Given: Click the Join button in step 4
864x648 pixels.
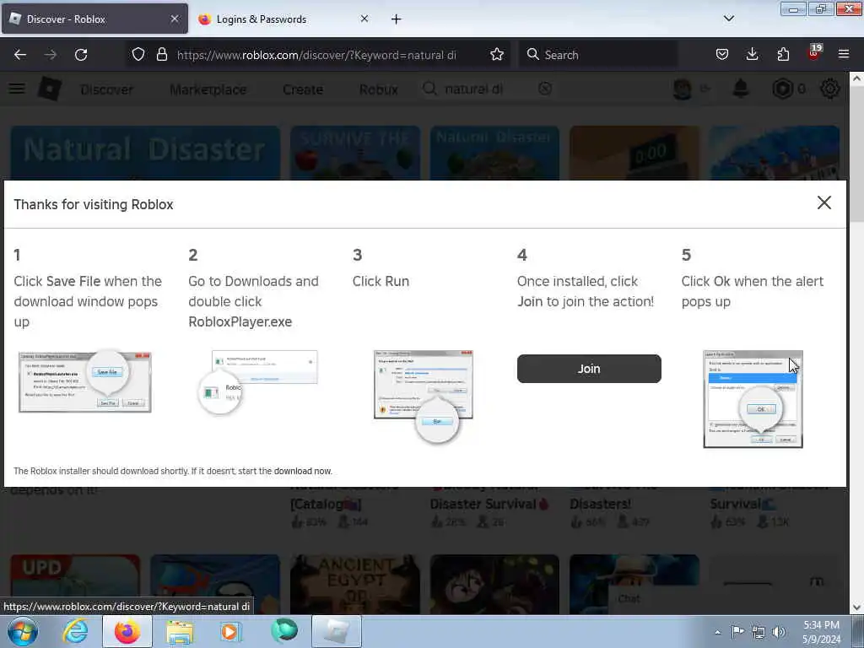Looking at the screenshot, I should pyautogui.click(x=588, y=369).
